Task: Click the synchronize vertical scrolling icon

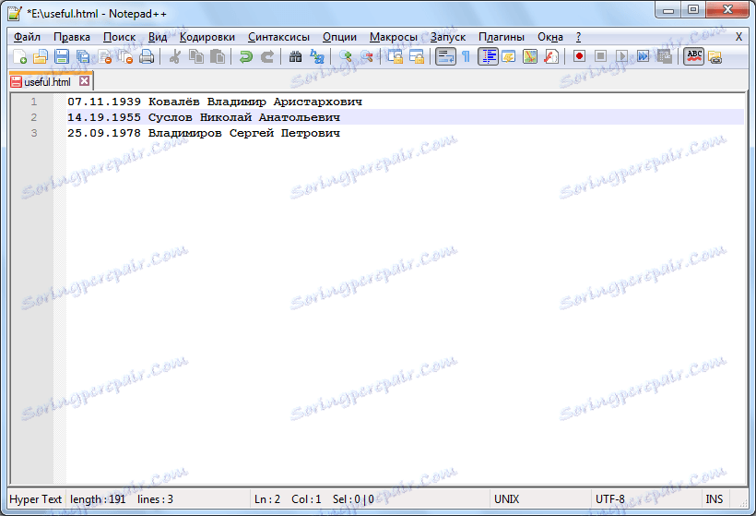Action: coord(396,57)
